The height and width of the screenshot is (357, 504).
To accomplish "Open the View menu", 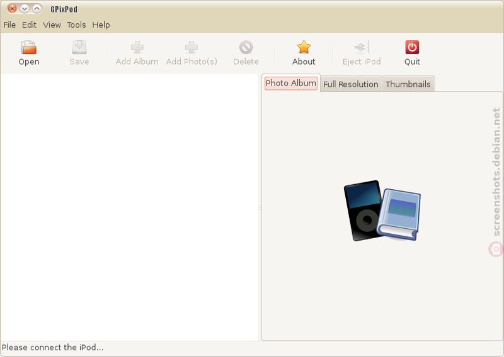I will click(x=52, y=25).
